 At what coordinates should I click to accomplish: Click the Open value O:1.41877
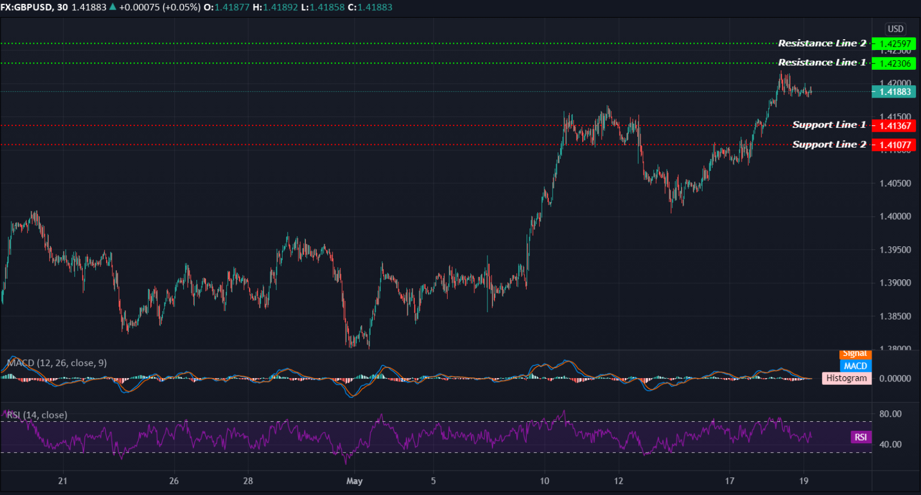coord(226,7)
